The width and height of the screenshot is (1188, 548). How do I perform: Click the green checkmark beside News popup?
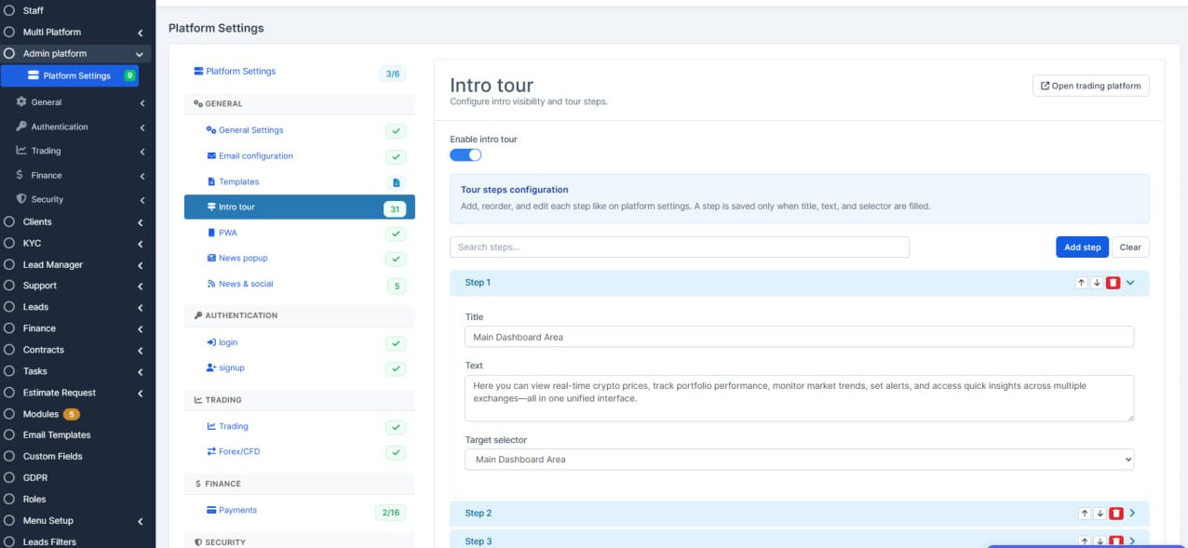pyautogui.click(x=396, y=260)
